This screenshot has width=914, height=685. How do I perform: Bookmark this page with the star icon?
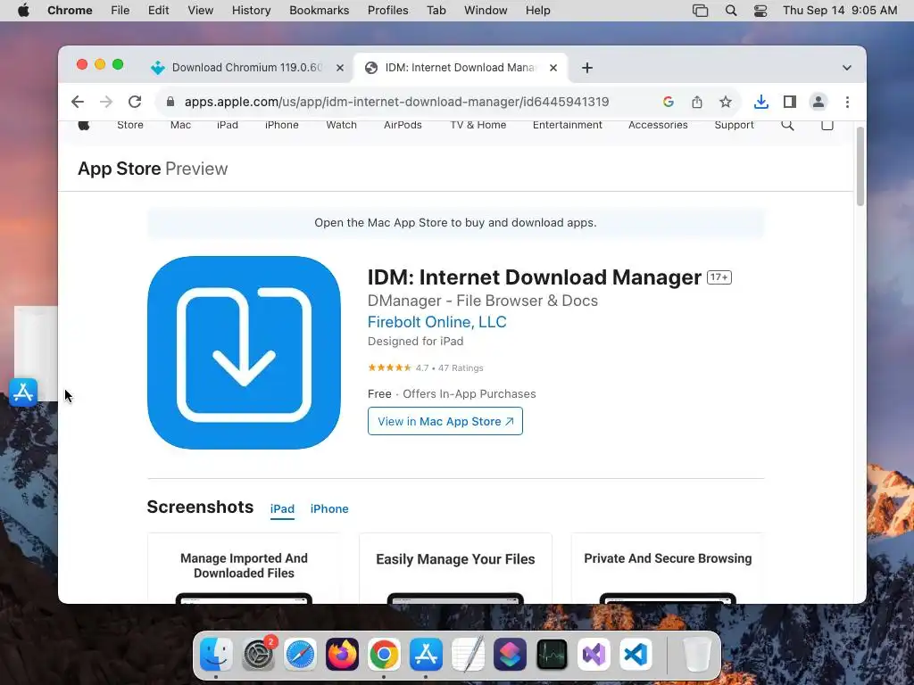[725, 102]
